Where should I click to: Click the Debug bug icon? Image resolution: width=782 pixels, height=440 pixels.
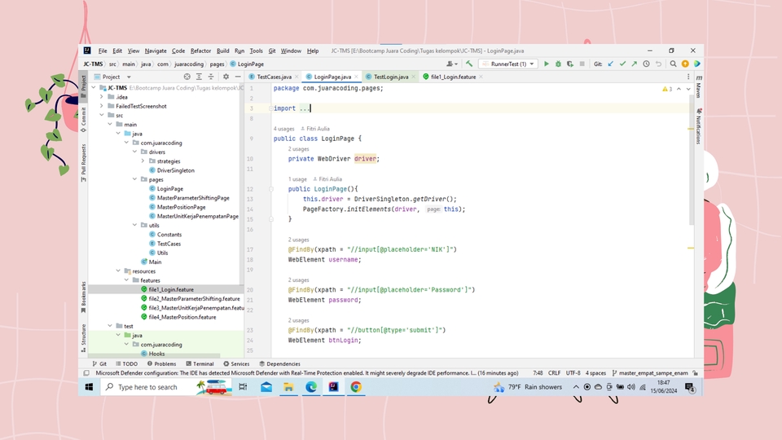point(558,64)
